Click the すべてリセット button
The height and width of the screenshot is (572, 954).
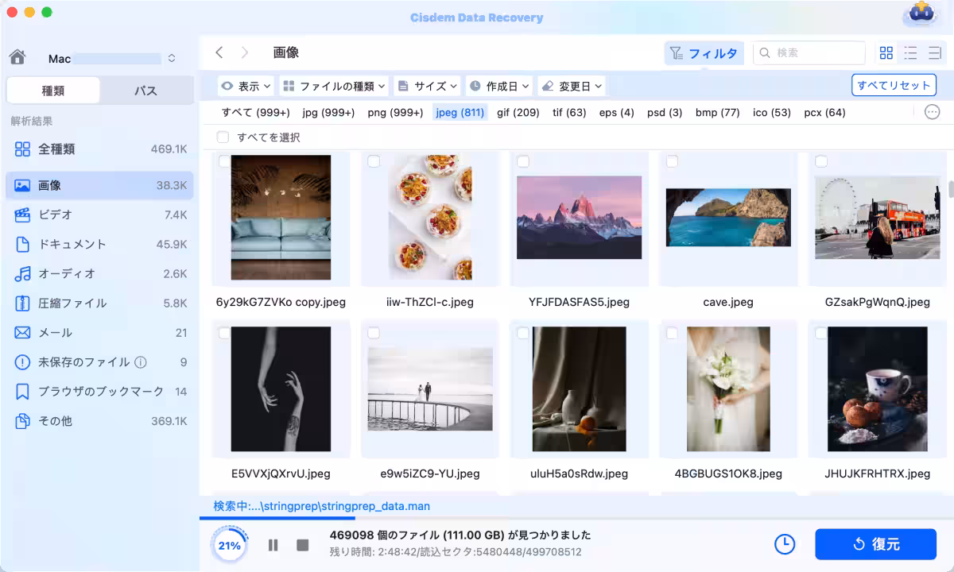point(894,85)
